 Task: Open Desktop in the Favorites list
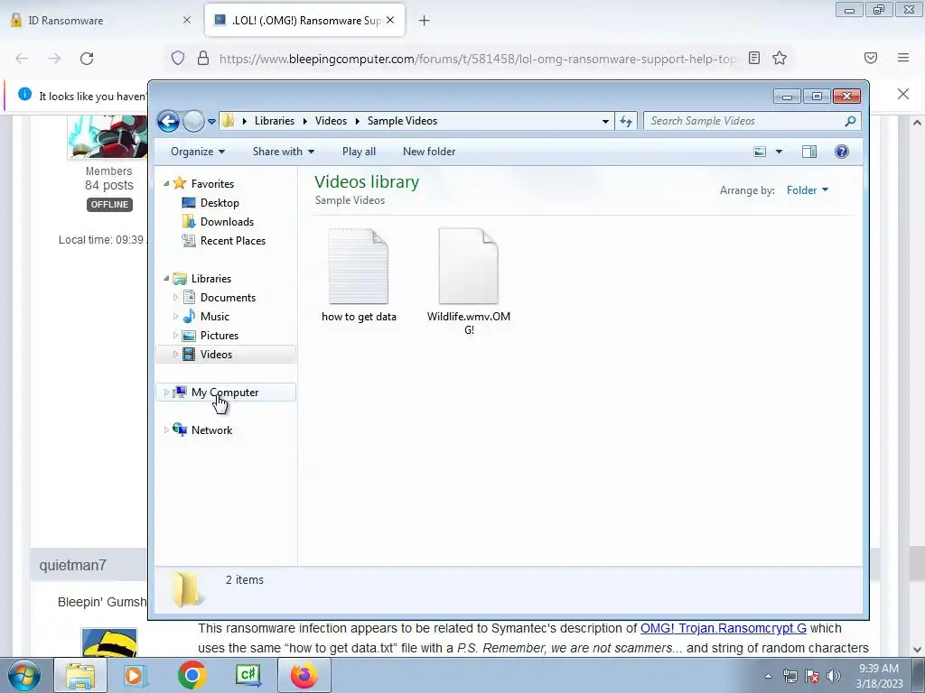(x=220, y=203)
